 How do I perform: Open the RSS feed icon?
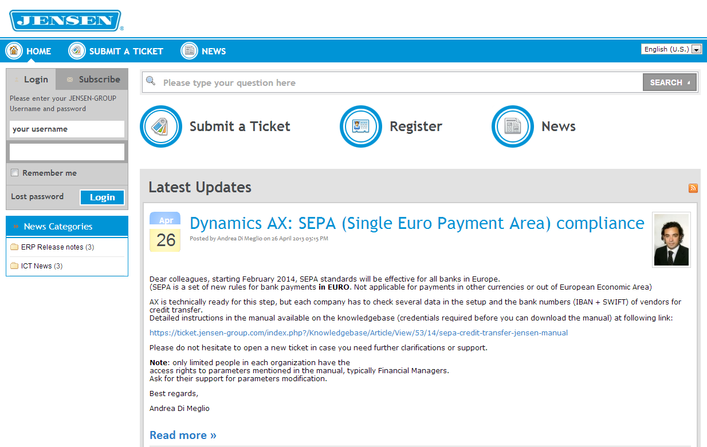point(693,188)
